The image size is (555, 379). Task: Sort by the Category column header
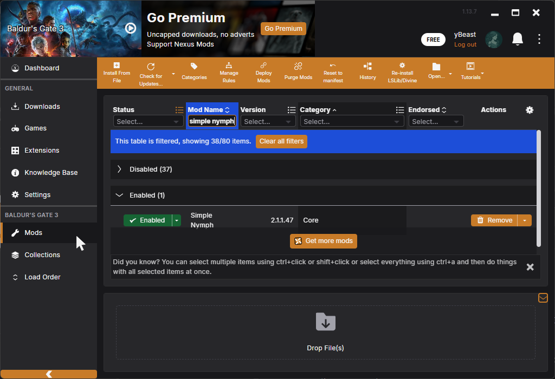(x=318, y=110)
